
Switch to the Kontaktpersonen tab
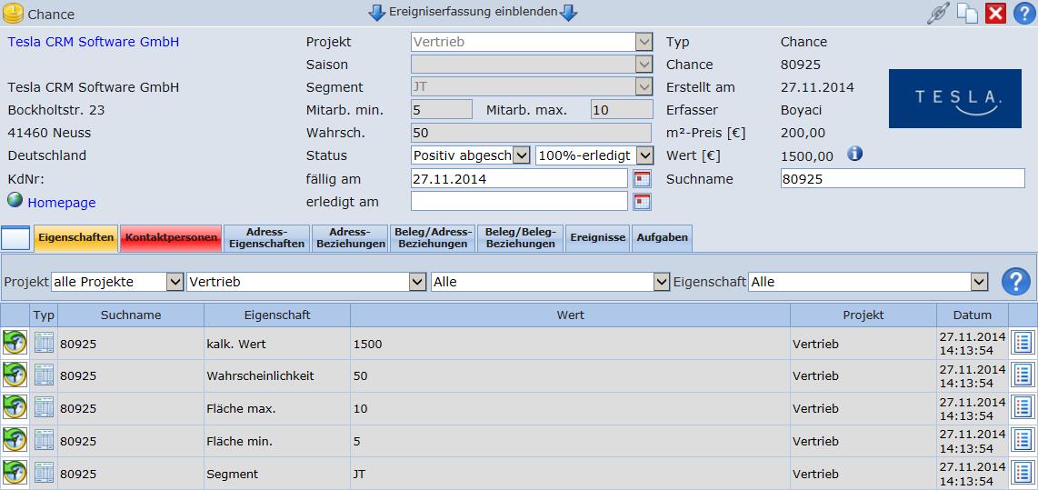(171, 238)
